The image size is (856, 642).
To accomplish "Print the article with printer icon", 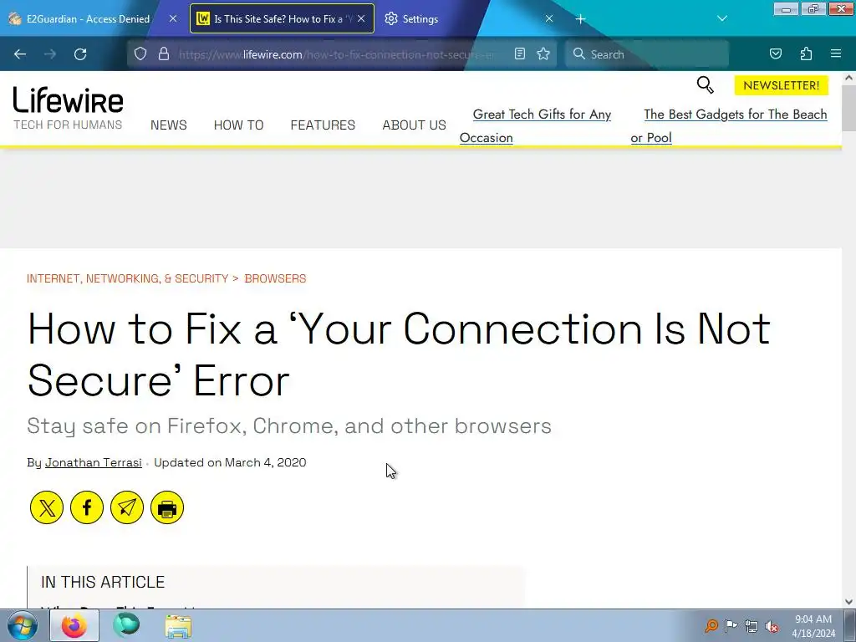I will coord(167,507).
